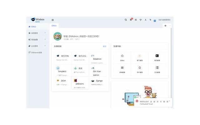This screenshot has width=200, height=125.
Task: Click the Jetbrains logo icon
Action: pos(75,81)
